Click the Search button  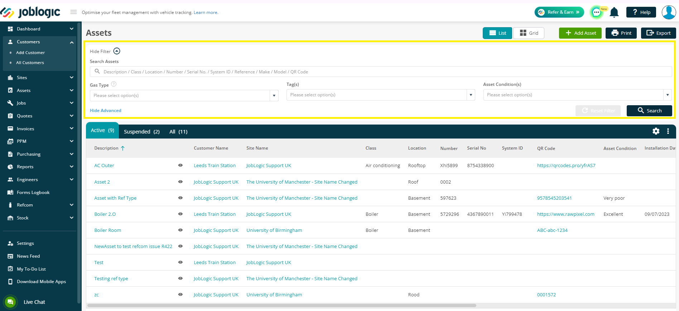click(x=649, y=111)
